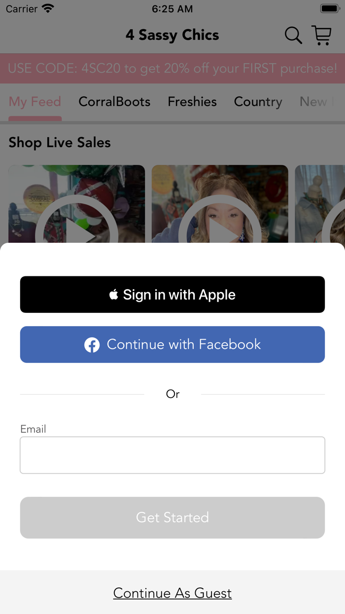Open the third live sale thumbnail
This screenshot has width=345, height=614.
point(320,204)
